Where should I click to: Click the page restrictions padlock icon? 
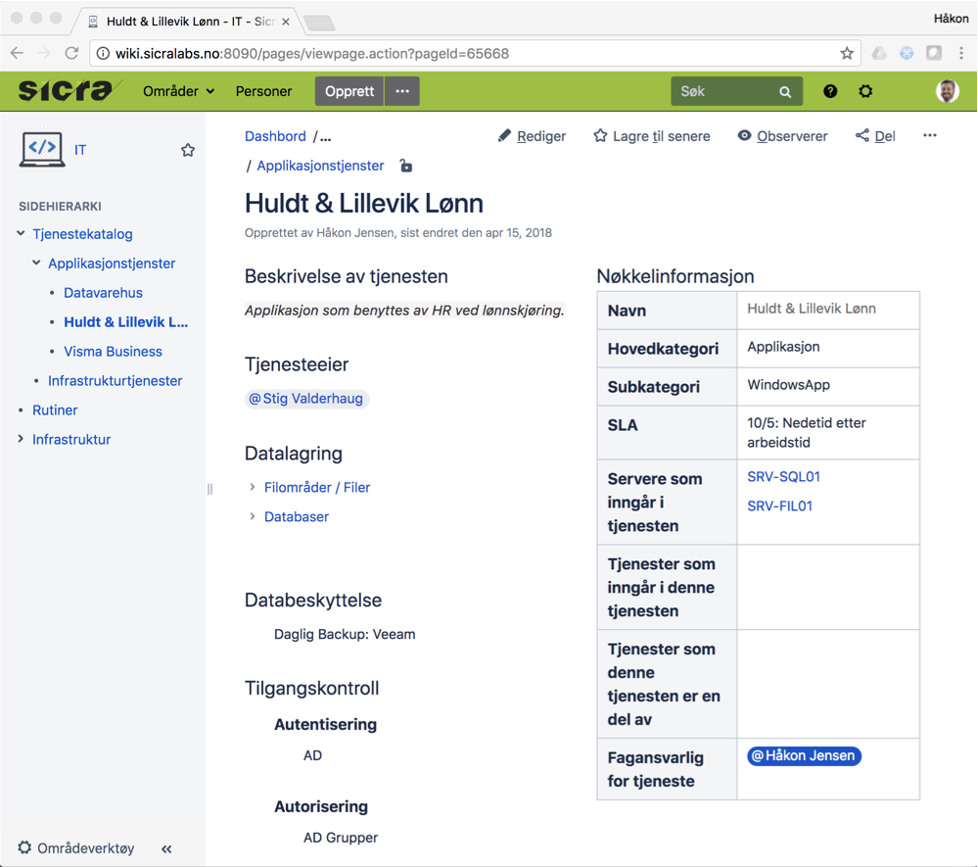(x=405, y=166)
